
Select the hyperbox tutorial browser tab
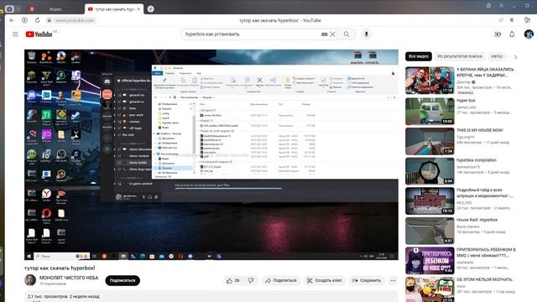pos(114,9)
